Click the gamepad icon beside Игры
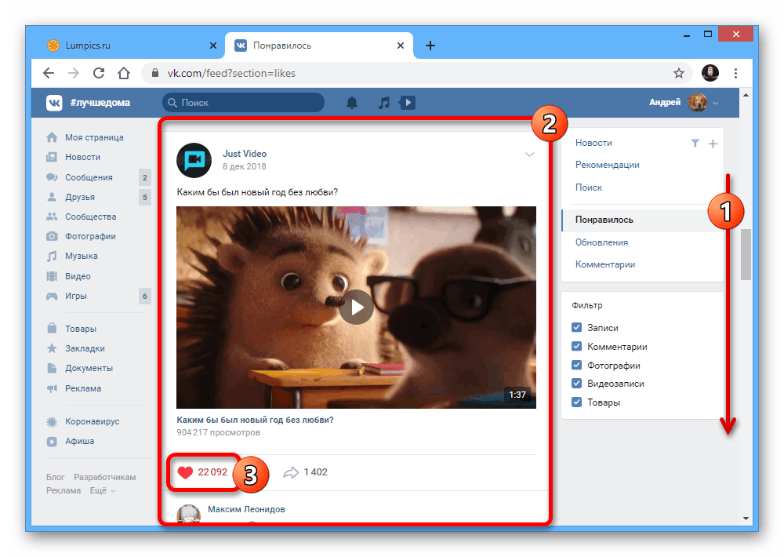 coord(52,296)
